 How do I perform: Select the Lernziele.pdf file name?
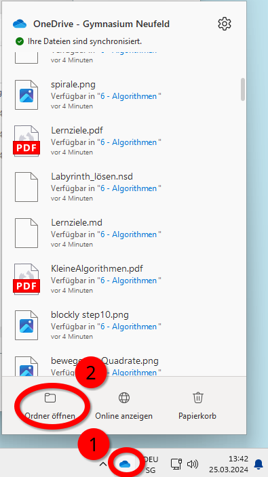77,131
